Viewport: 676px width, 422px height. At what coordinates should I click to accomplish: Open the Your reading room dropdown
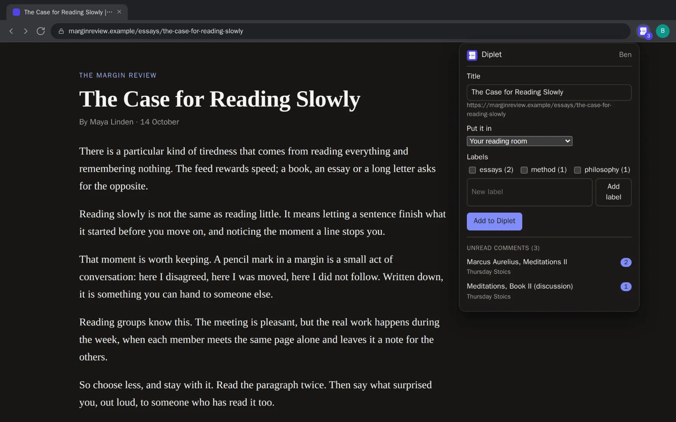pyautogui.click(x=519, y=141)
